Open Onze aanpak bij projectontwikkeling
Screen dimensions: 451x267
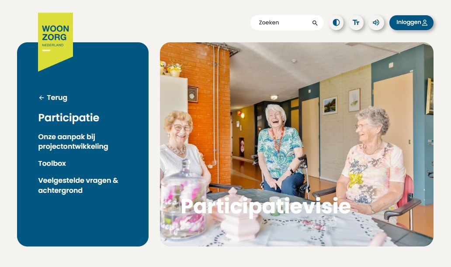(73, 141)
